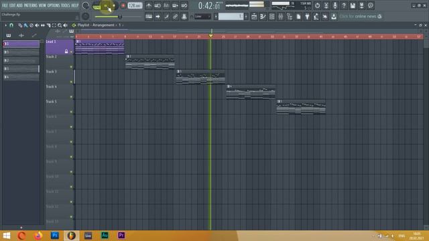
Task: Click the stop transport button
Action: point(115,5)
